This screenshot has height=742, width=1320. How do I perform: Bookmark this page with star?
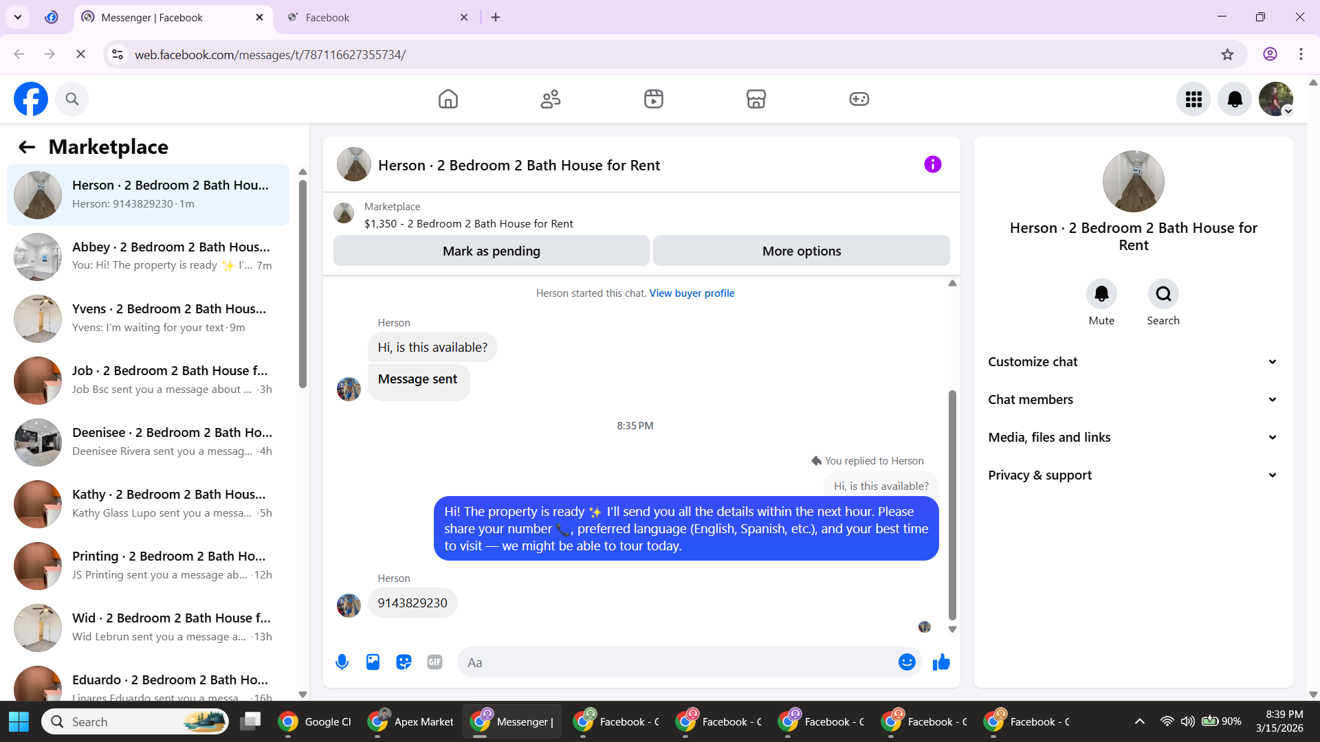[1227, 54]
